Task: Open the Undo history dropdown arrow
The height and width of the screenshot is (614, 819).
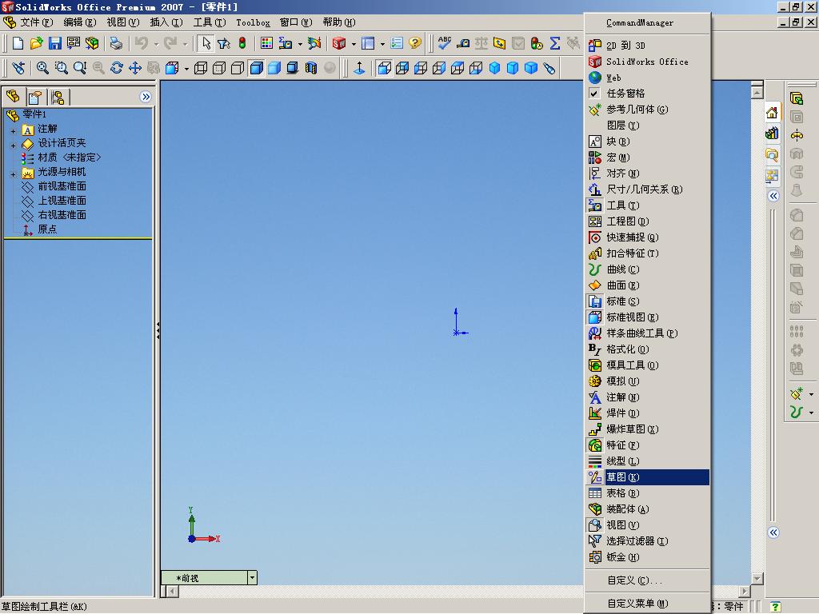Action: click(156, 44)
